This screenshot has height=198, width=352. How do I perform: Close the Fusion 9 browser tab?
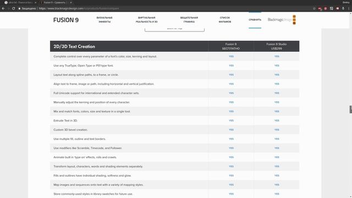[x=71, y=2]
